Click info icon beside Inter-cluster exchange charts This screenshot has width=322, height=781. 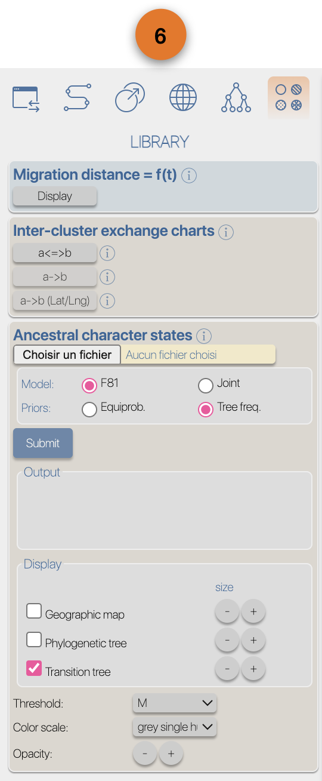226,232
